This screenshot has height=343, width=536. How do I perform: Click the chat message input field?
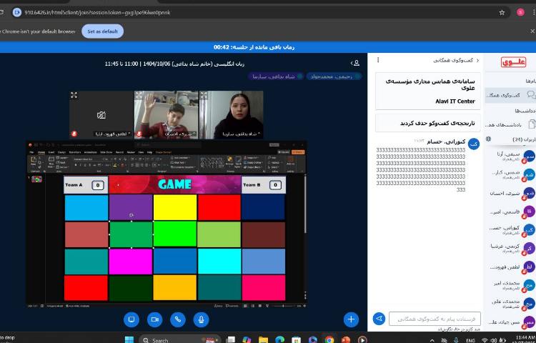click(435, 319)
